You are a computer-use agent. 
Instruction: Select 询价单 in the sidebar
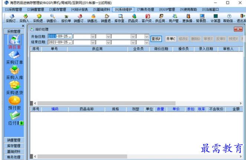[14, 42]
